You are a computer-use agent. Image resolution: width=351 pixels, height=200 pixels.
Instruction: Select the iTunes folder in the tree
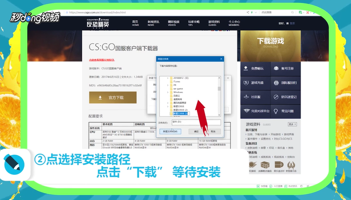[x=177, y=81]
